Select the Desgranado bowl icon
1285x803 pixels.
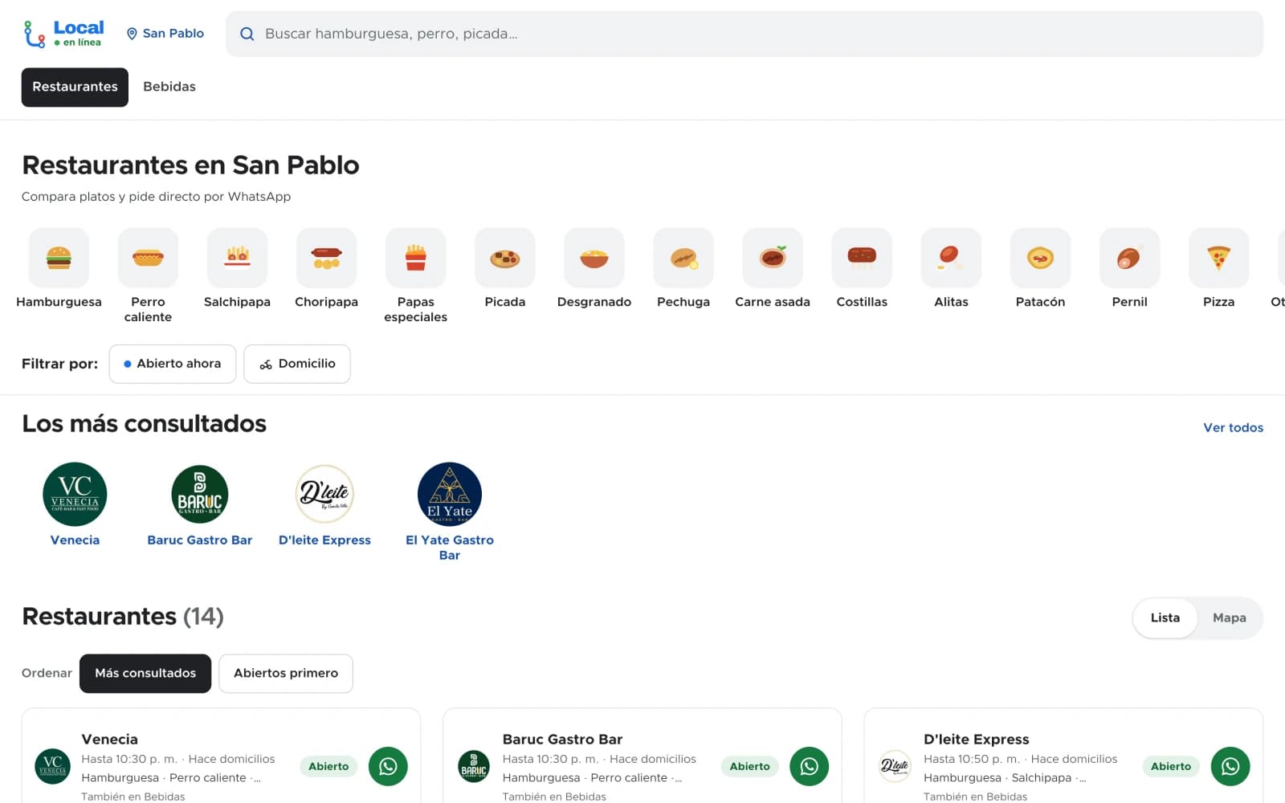(x=594, y=258)
